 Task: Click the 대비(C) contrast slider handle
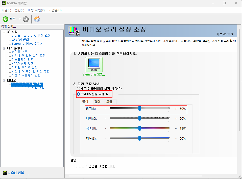(x=140, y=118)
